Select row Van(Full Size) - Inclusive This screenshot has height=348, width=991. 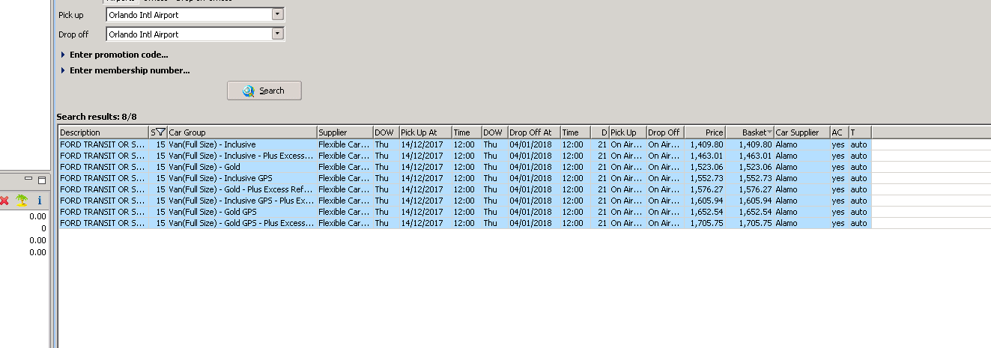click(x=464, y=144)
